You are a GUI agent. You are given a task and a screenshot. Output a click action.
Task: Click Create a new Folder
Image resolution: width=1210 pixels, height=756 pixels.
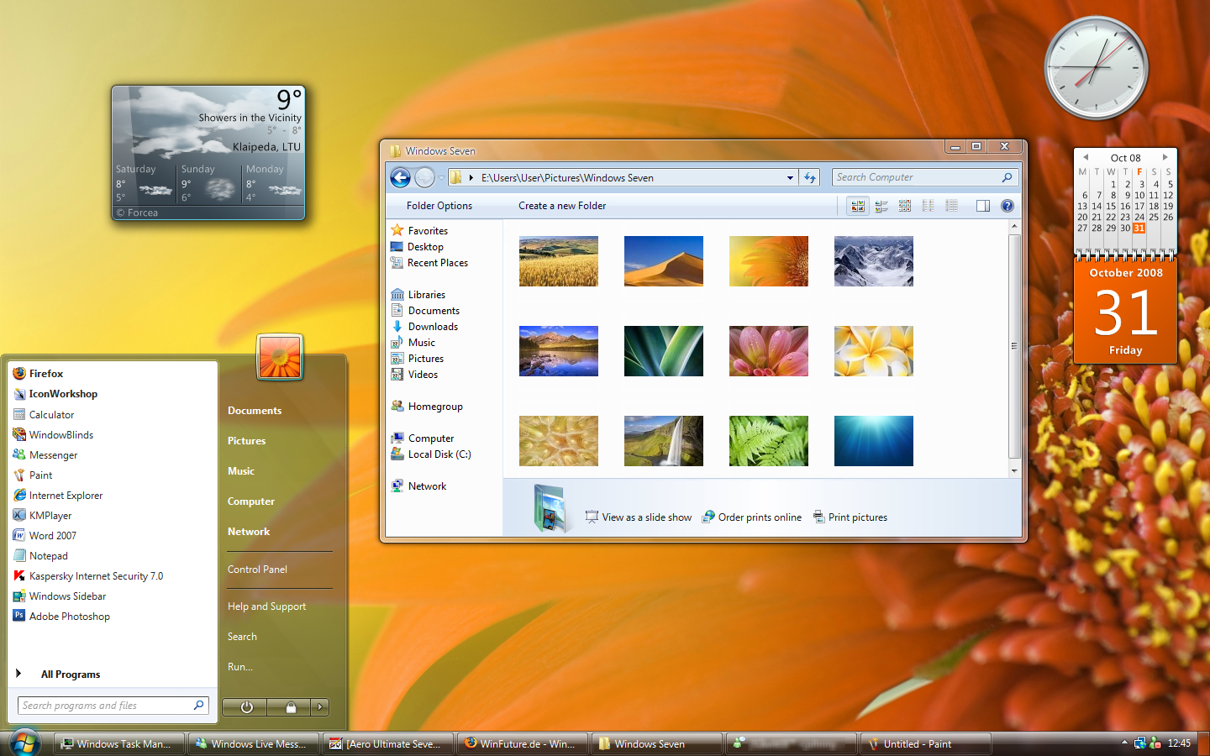click(562, 206)
